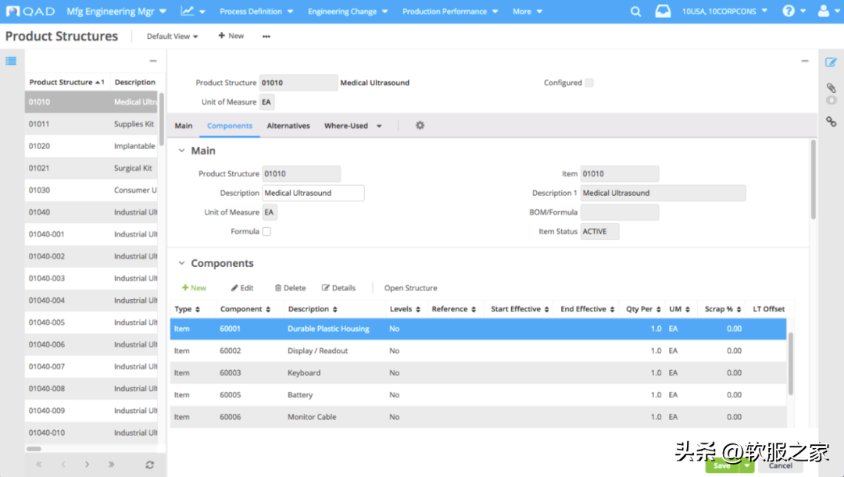The image size is (844, 477).
Task: Click the settings gear beside Where-Used tab
Action: point(420,126)
